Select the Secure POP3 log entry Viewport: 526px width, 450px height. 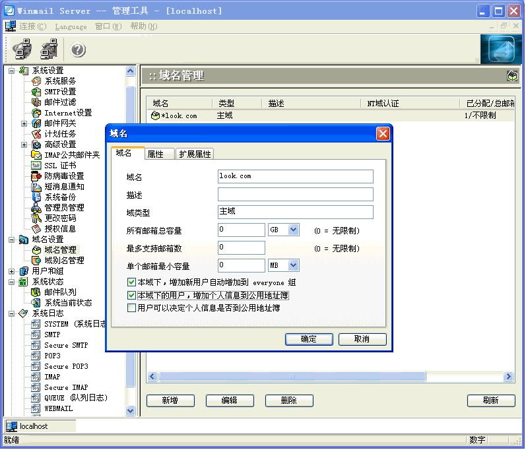pyautogui.click(x=66, y=366)
